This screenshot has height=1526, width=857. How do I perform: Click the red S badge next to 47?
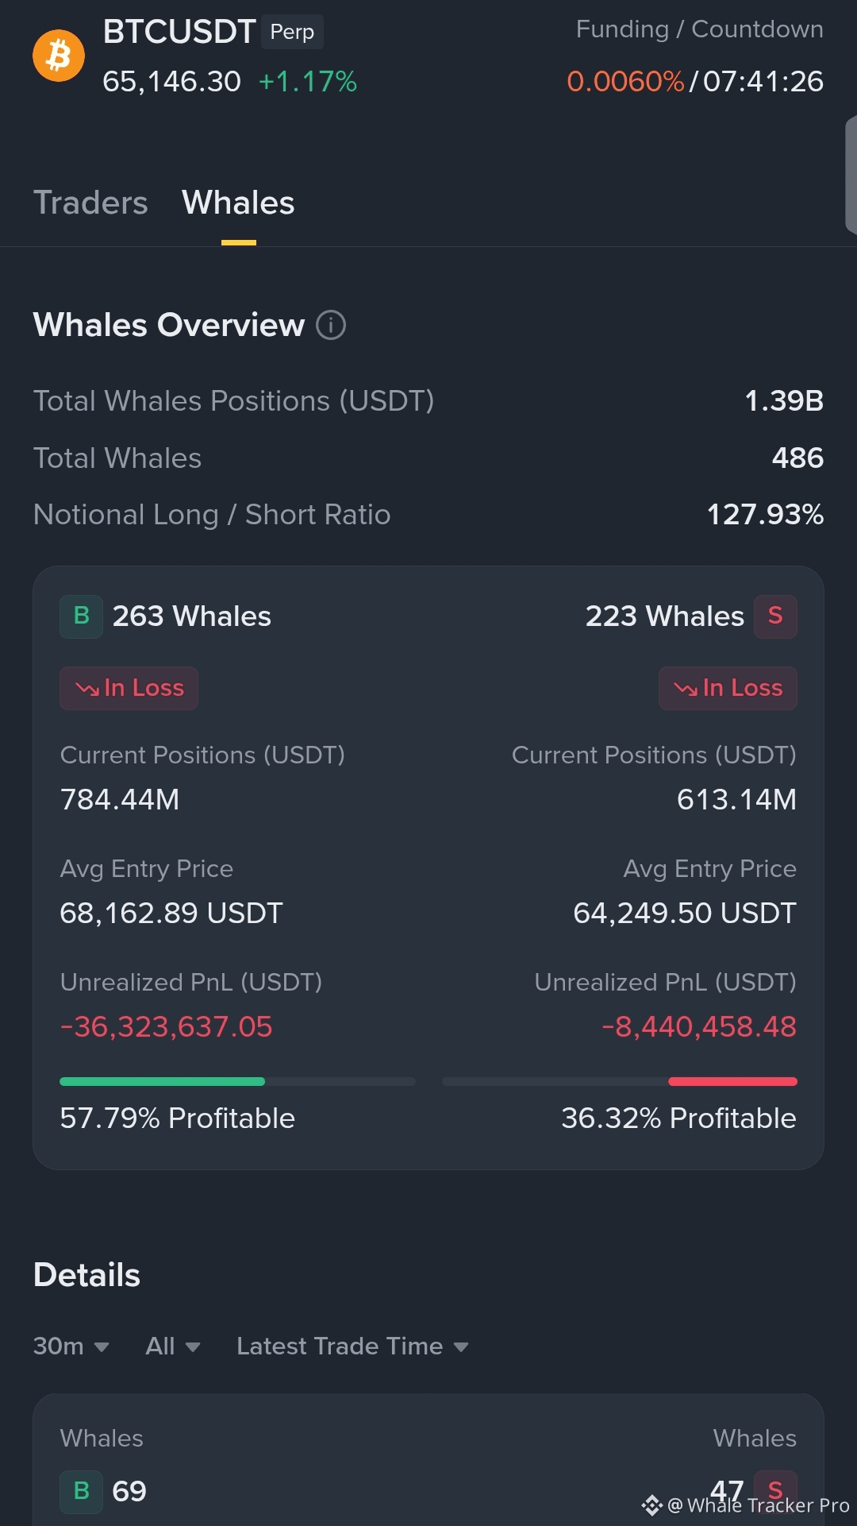[775, 1491]
